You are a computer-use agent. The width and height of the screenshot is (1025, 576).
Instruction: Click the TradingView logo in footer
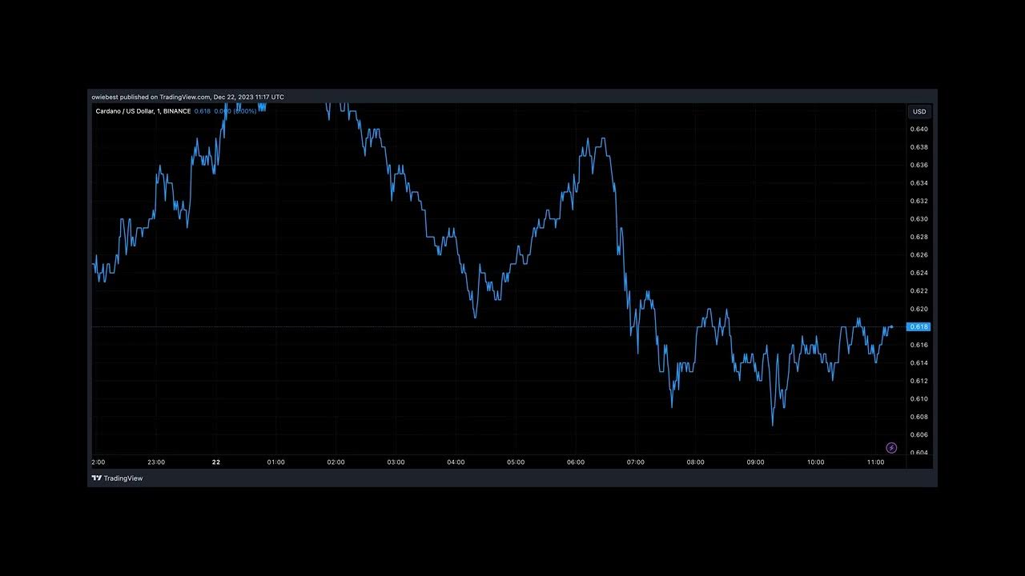117,478
